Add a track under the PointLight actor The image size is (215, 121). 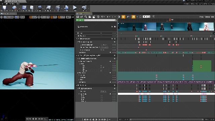click(x=115, y=85)
